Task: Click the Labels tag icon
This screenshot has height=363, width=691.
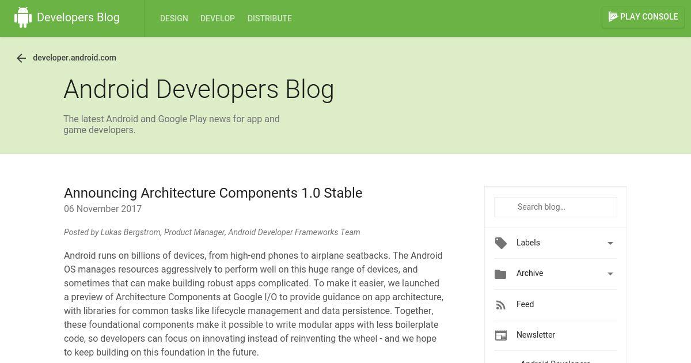Action: tap(501, 243)
